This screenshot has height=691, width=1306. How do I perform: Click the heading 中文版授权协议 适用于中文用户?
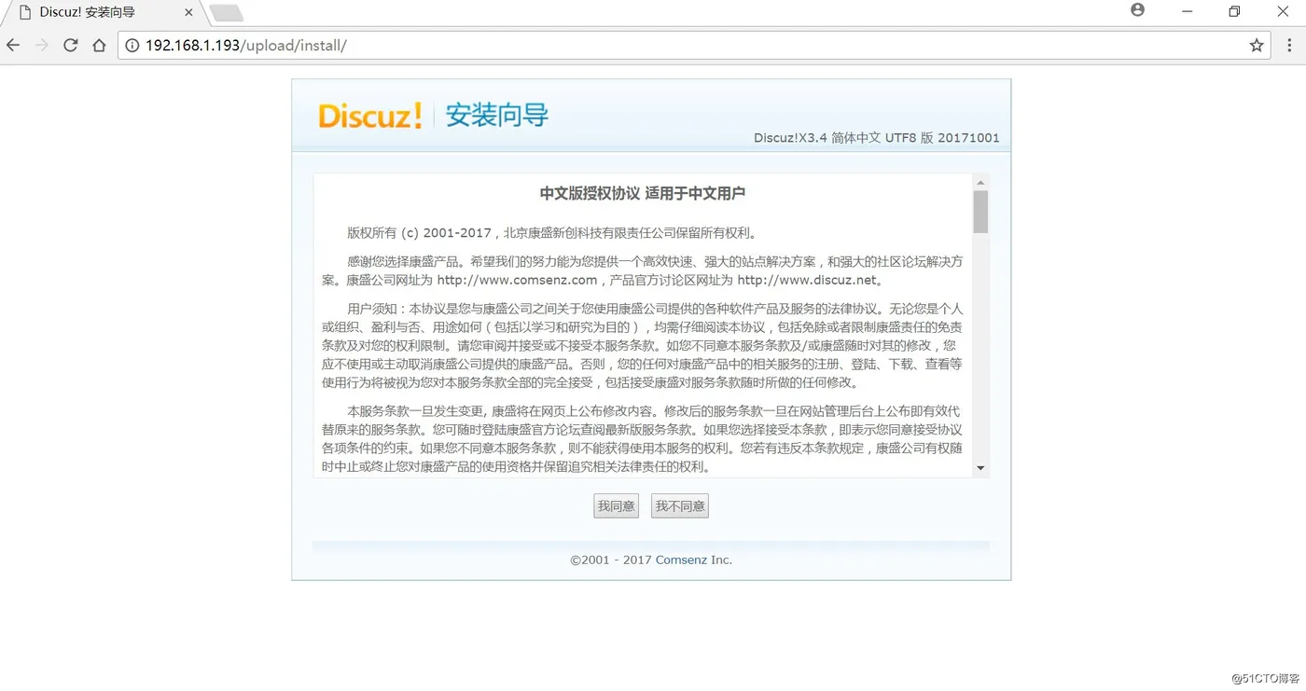click(x=643, y=194)
